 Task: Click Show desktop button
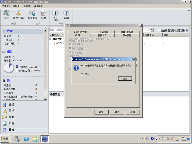189,139
